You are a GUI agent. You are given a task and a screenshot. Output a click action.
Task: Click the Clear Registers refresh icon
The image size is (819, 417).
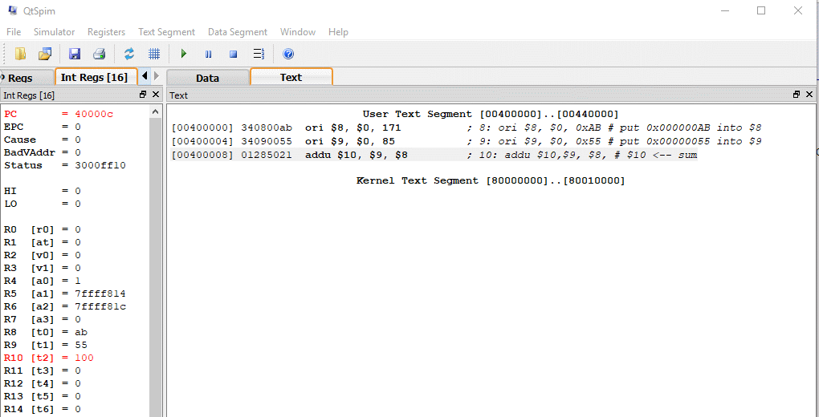[128, 54]
